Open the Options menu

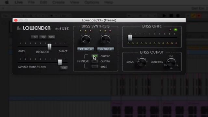tap(92, 2)
